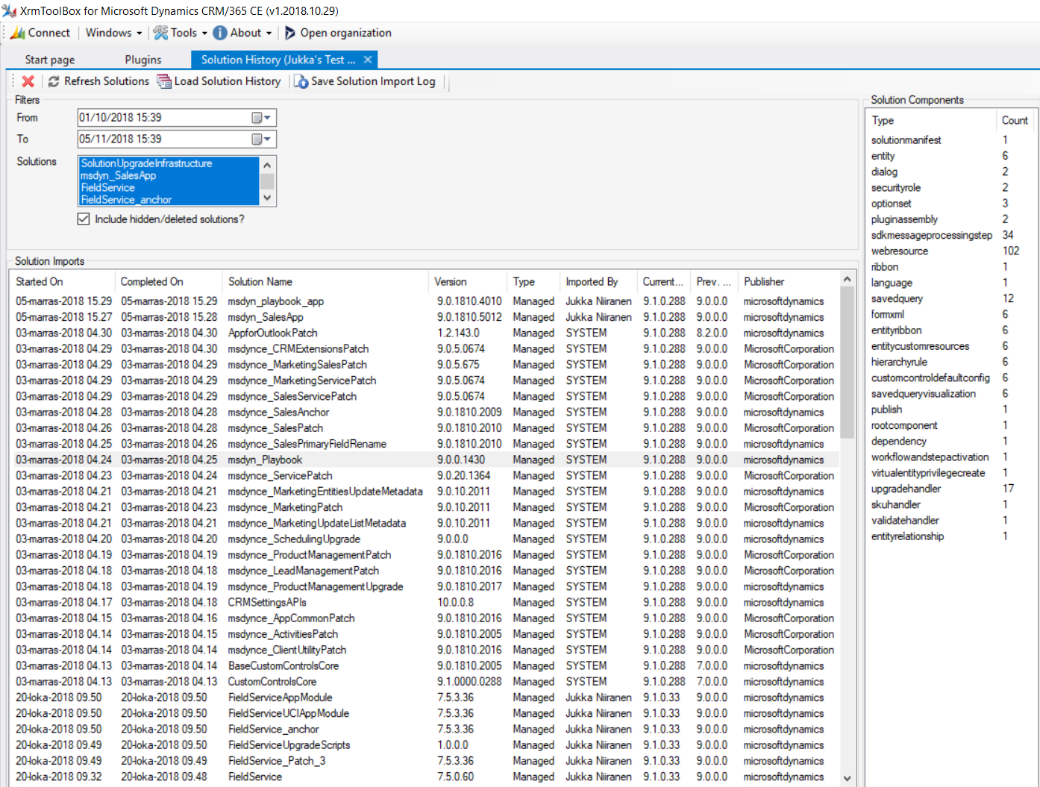Click the Connect icon in toolbar
Viewport: 1040px width, 787px height.
click(18, 33)
